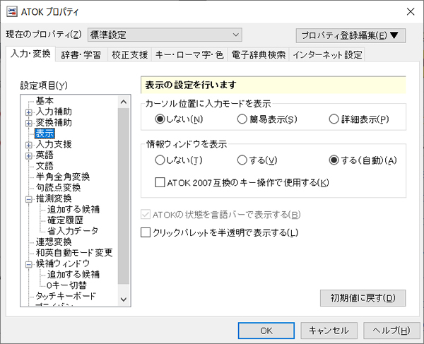Click 初期値に戻す(D) button
The height and width of the screenshot is (344, 424).
(363, 298)
